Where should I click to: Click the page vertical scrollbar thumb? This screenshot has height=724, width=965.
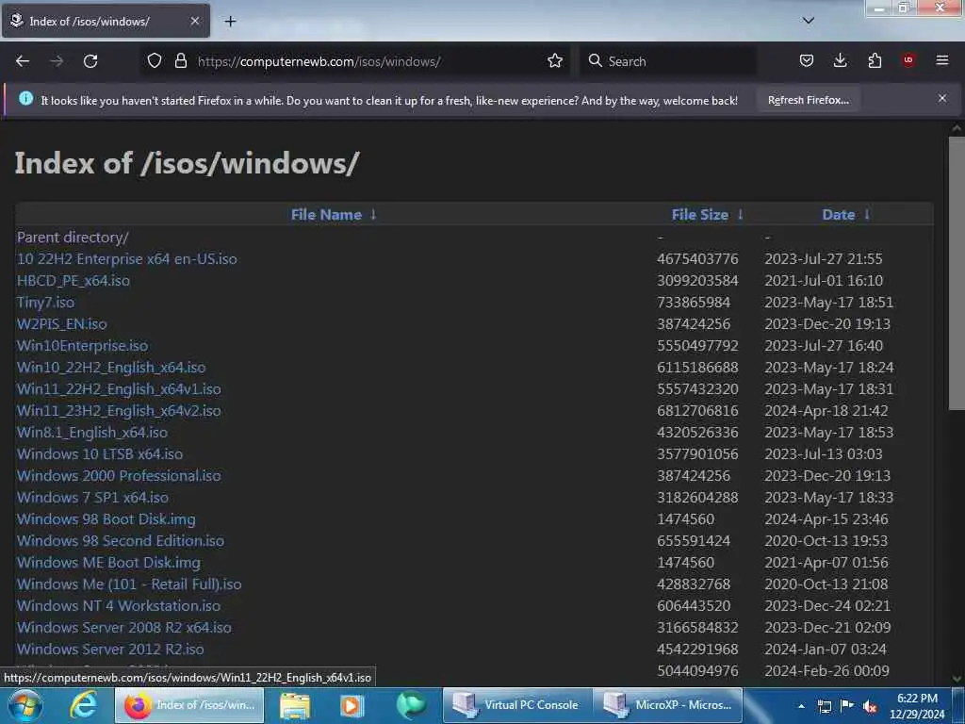point(957,273)
